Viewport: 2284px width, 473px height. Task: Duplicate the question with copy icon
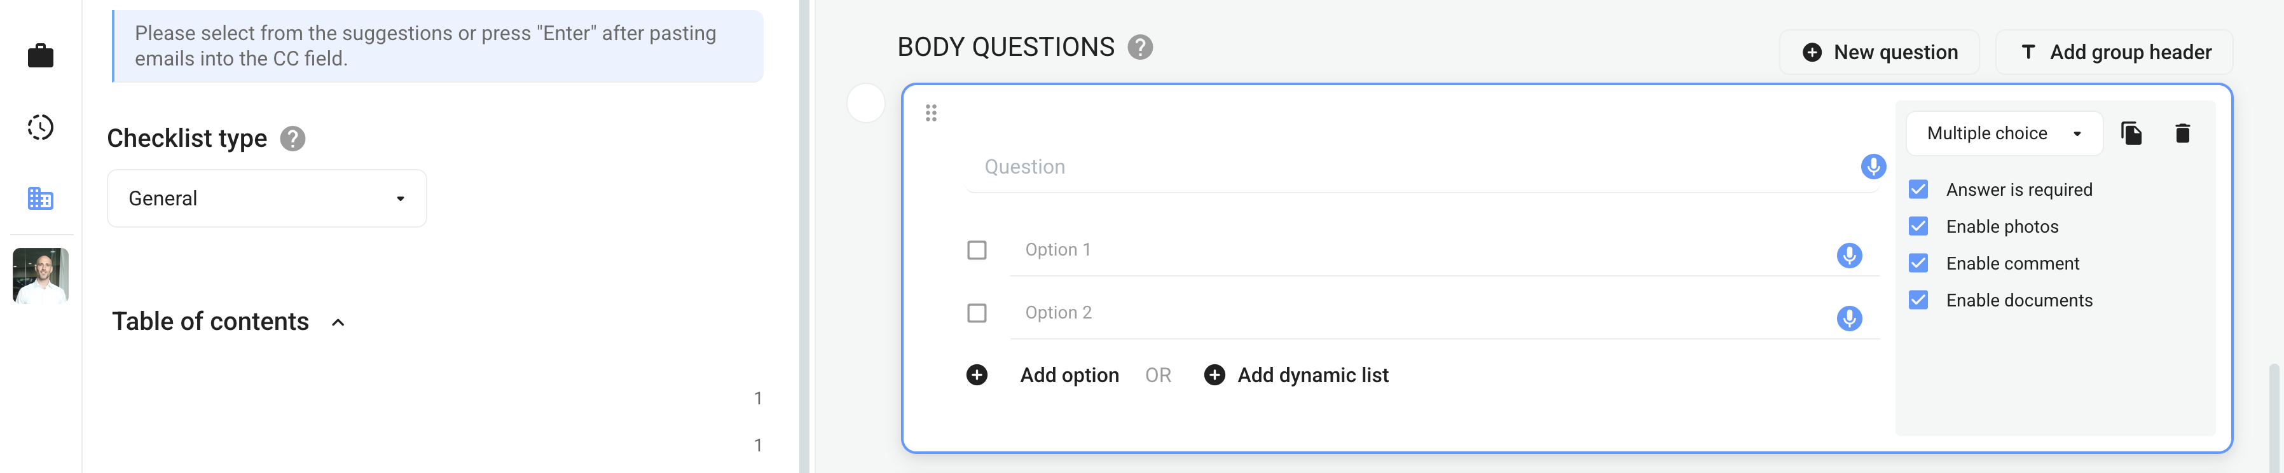pos(2131,134)
